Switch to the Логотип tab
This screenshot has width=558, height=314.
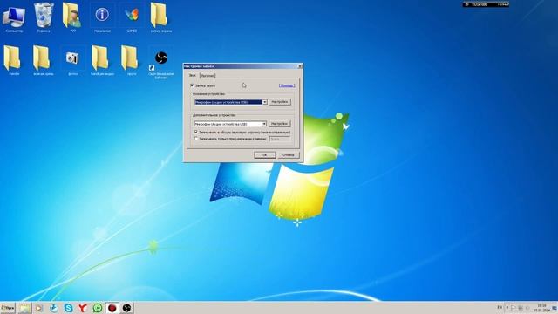[208, 76]
